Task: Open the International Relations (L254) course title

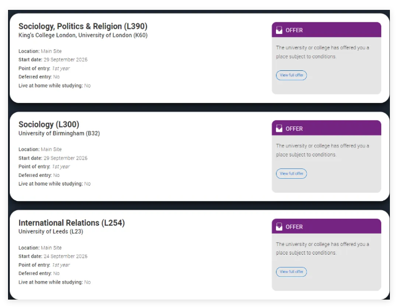Action: (x=71, y=223)
